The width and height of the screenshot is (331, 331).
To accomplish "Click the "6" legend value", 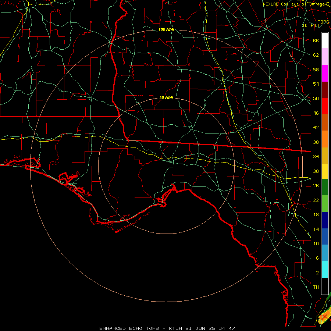I will pos(317,258).
